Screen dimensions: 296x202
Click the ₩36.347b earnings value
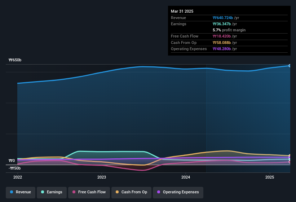pyautogui.click(x=222, y=24)
